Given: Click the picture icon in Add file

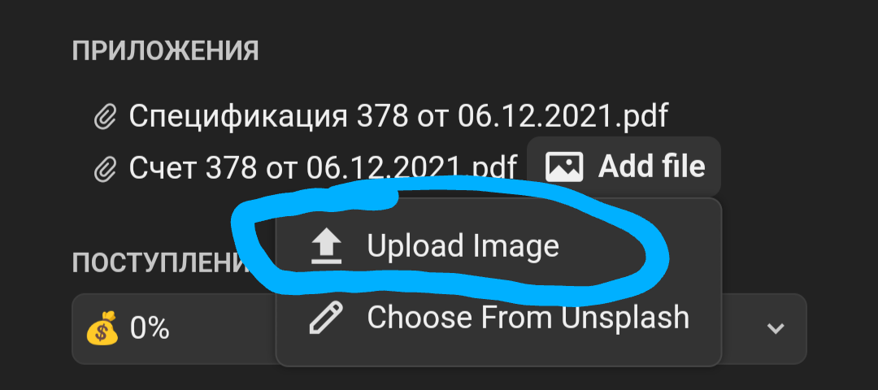Looking at the screenshot, I should (x=564, y=167).
